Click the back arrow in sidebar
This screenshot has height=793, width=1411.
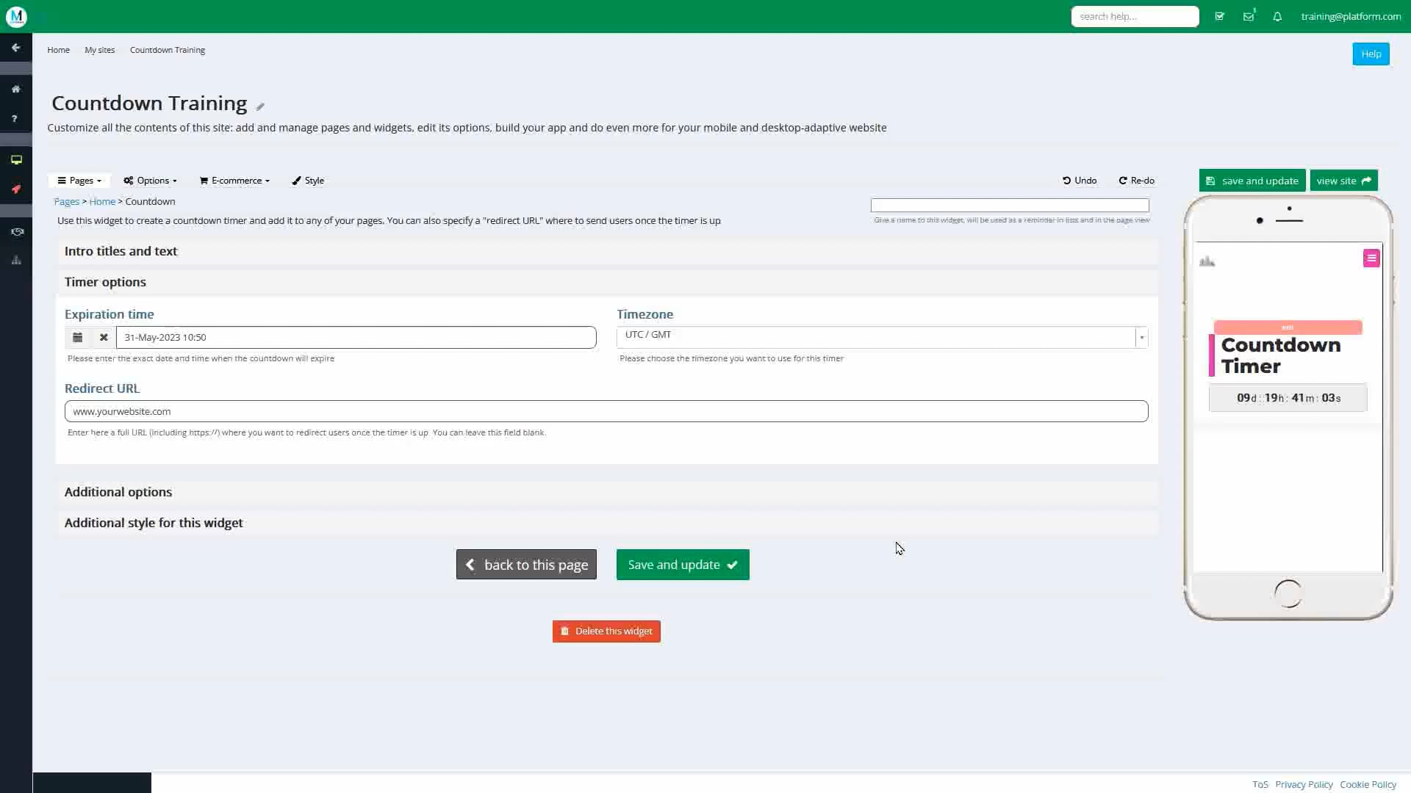coord(15,48)
